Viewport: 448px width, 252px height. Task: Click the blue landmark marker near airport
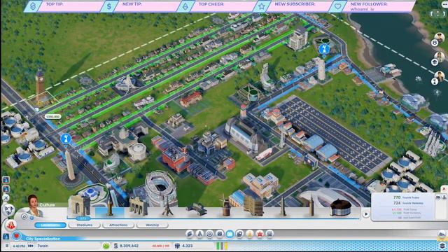tap(324, 50)
